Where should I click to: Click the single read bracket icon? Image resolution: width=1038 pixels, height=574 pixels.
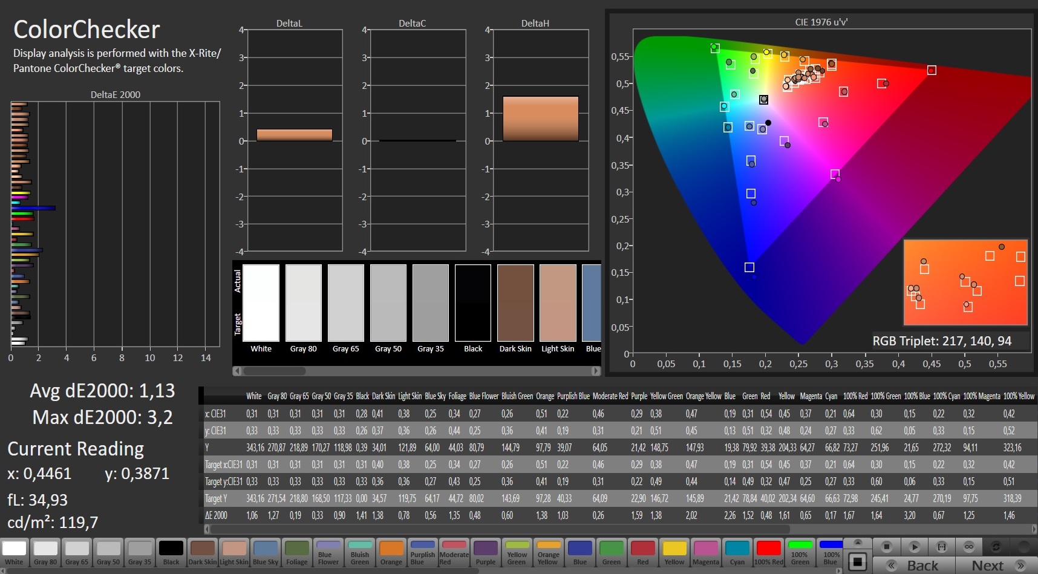click(941, 547)
